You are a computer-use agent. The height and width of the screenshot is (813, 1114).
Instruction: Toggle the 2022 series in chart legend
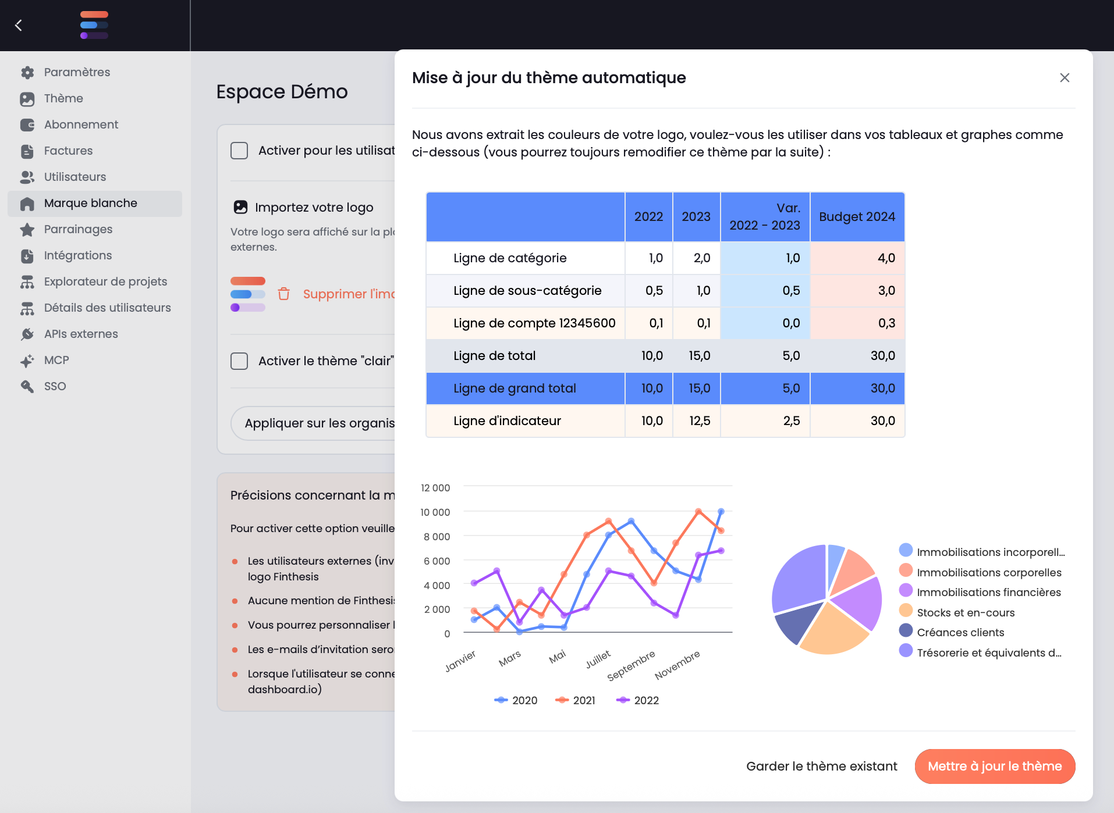pos(638,700)
